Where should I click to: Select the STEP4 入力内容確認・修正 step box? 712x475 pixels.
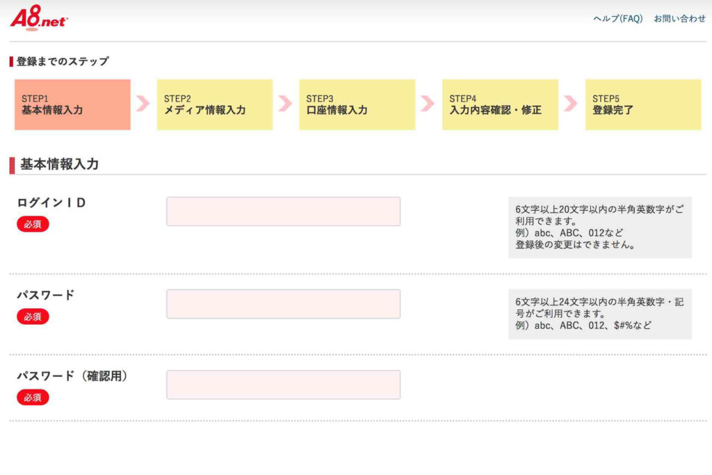coord(500,104)
